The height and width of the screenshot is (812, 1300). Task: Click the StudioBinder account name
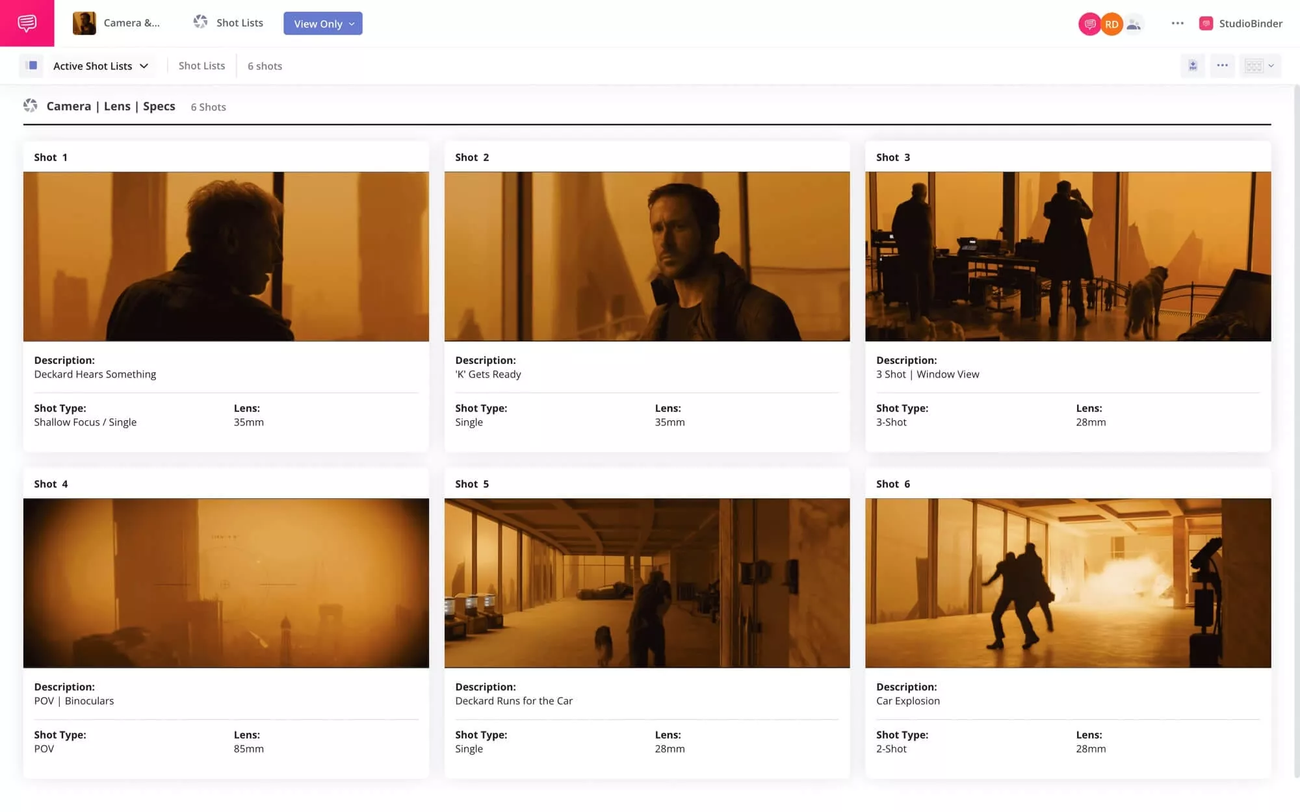1250,23
